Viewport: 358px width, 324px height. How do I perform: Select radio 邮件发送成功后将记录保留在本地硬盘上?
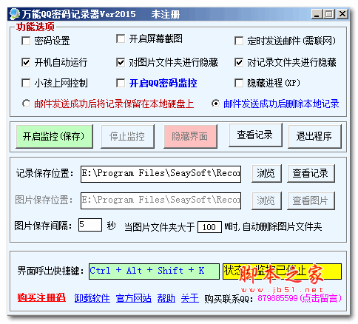pyautogui.click(x=26, y=104)
